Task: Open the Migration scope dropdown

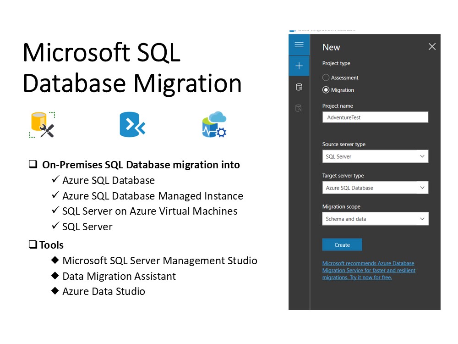Action: (x=375, y=218)
